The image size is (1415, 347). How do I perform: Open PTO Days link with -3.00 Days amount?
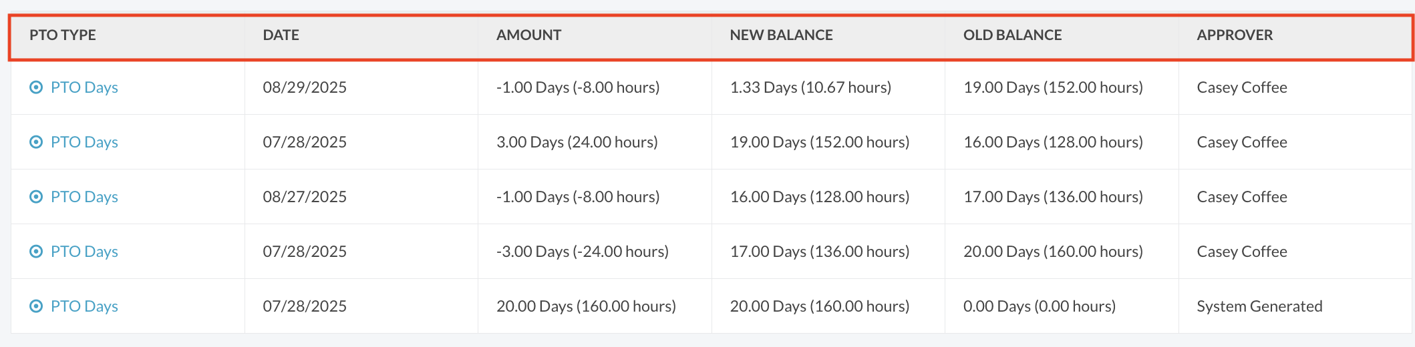click(84, 252)
